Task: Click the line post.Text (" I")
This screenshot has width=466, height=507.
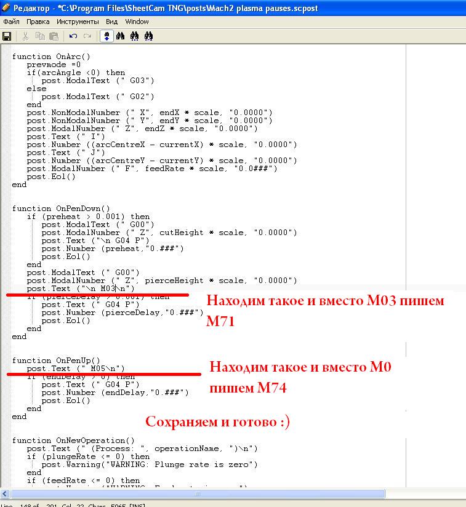Action: [66, 137]
